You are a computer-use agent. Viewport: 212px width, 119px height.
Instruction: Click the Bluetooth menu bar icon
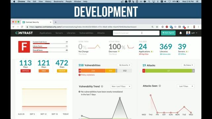pos(158,1)
